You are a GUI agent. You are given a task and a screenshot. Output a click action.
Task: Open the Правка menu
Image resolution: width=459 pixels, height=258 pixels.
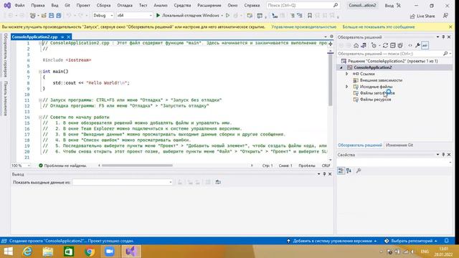[38, 5]
